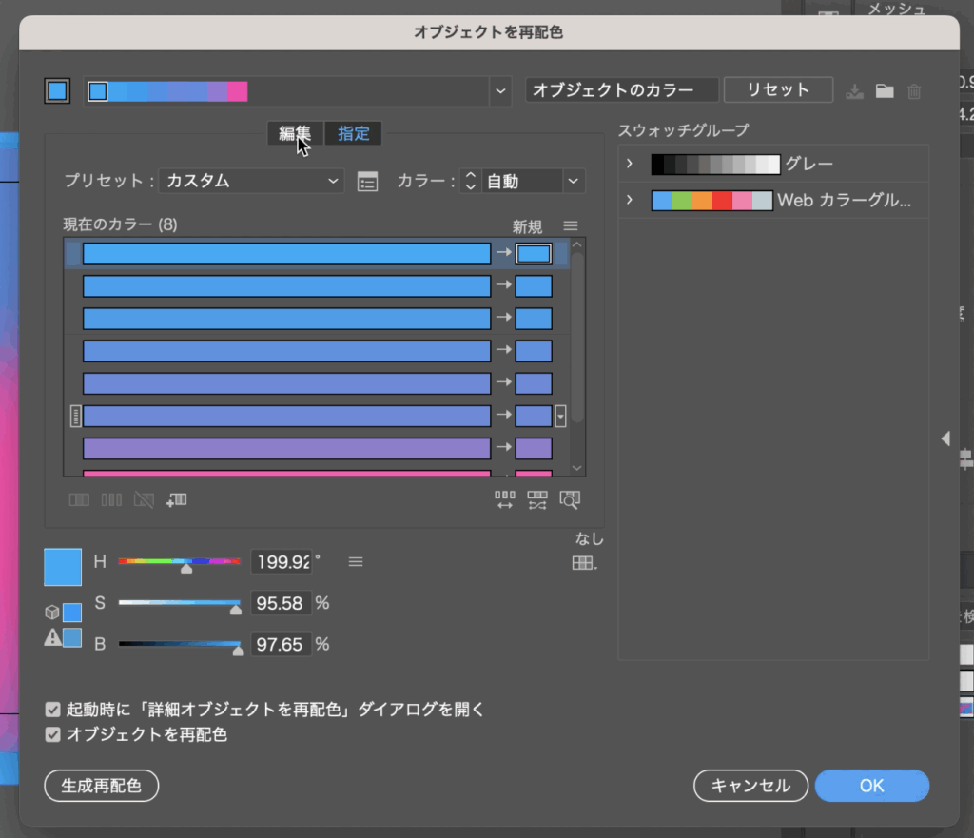Switch to the 指定 tab
Image resolution: width=974 pixels, height=838 pixels.
point(354,134)
